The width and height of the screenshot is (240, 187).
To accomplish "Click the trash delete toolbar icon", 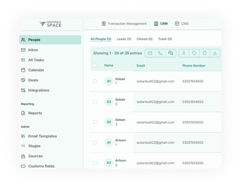I will 204,53.
